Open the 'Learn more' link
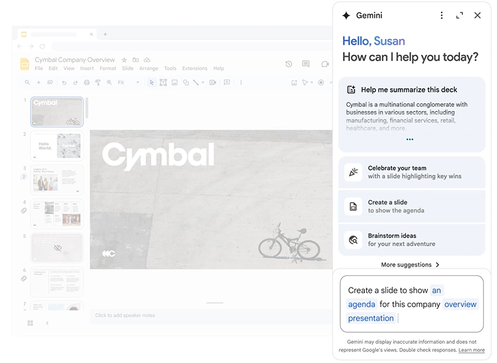This screenshot has width=497, height=363. 471,350
